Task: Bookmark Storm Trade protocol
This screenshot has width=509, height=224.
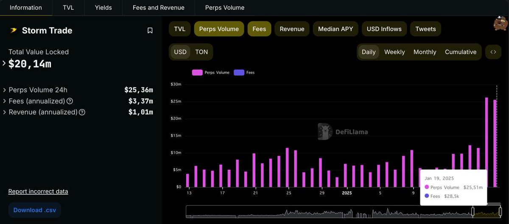Action: (150, 31)
